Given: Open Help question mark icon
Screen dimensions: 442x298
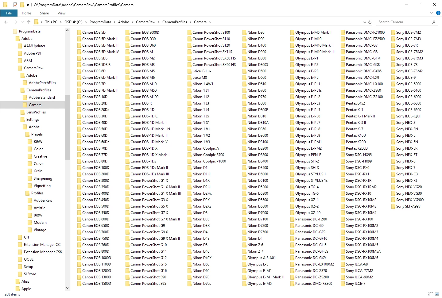Looking at the screenshot, I should [438, 13].
